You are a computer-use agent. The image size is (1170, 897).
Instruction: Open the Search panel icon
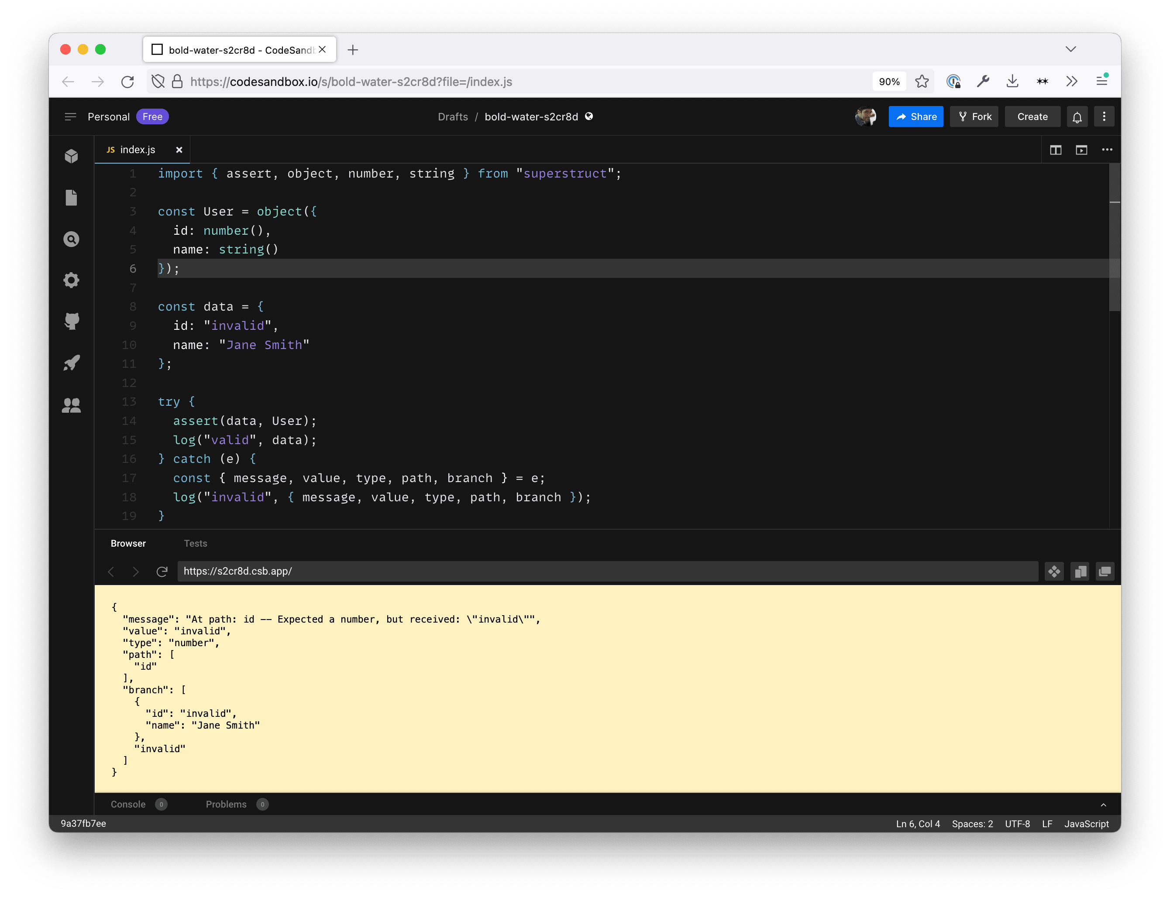(x=72, y=238)
